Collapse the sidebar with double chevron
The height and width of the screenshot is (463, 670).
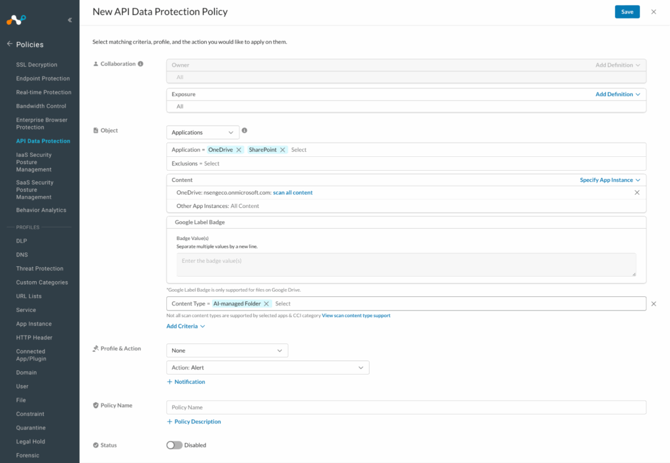70,20
